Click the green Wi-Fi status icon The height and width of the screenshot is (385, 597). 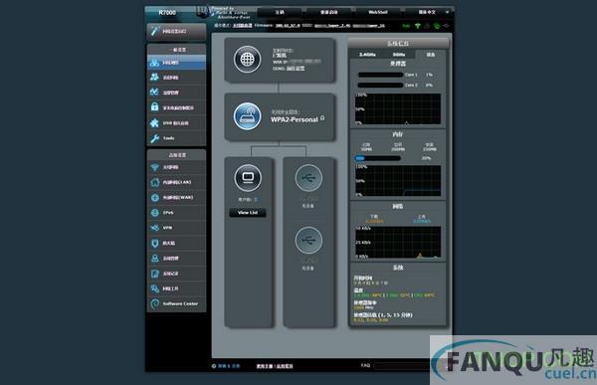418,26
